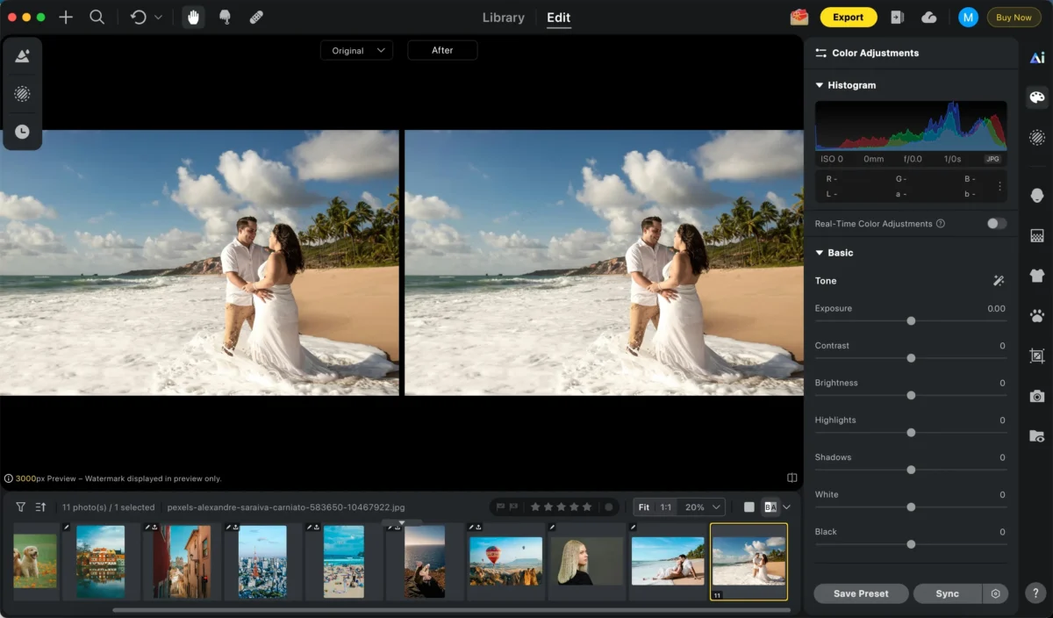Switch to the Library tab
This screenshot has height=618, width=1053.
[x=503, y=17]
